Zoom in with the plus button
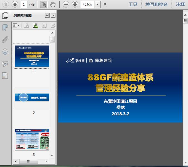The width and height of the screenshot is (188, 167). click(x=75, y=4)
